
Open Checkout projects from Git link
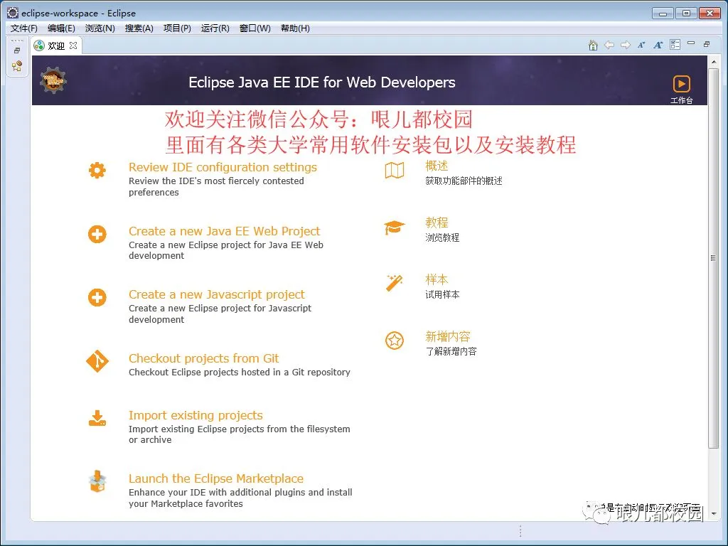[203, 358]
